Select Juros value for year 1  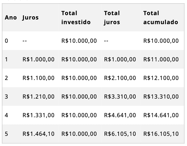point(38,59)
